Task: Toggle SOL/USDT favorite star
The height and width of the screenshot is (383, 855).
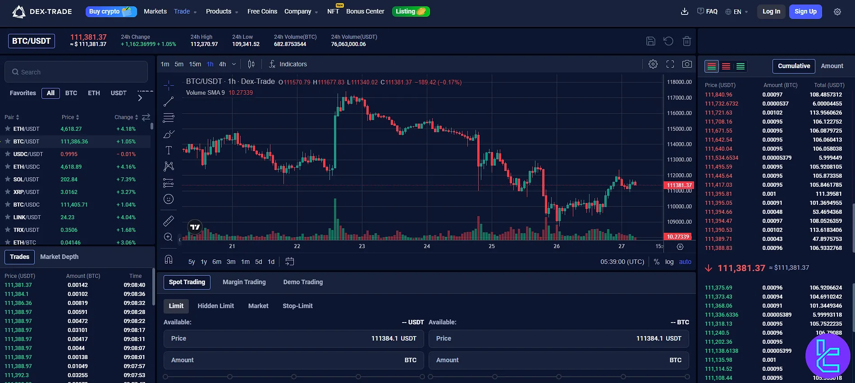Action: click(x=8, y=179)
